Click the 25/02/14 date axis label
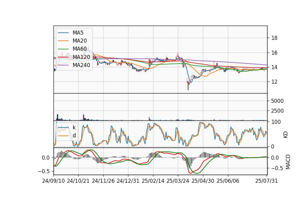 (153, 181)
